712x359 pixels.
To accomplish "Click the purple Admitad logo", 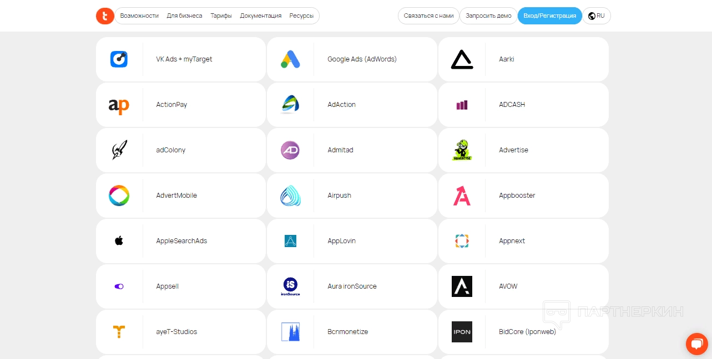I will pos(290,150).
